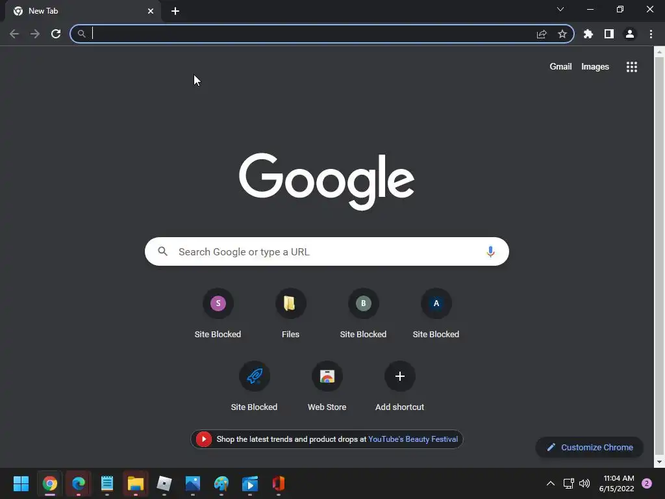
Task: Open the Site Blocked shortcut with the B icon
Action: (x=363, y=313)
